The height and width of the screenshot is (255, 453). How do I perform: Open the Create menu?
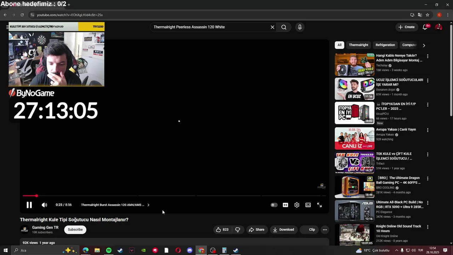click(x=406, y=27)
